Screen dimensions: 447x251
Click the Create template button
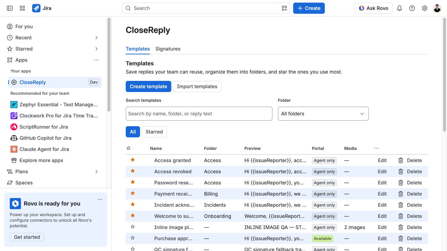tap(148, 86)
